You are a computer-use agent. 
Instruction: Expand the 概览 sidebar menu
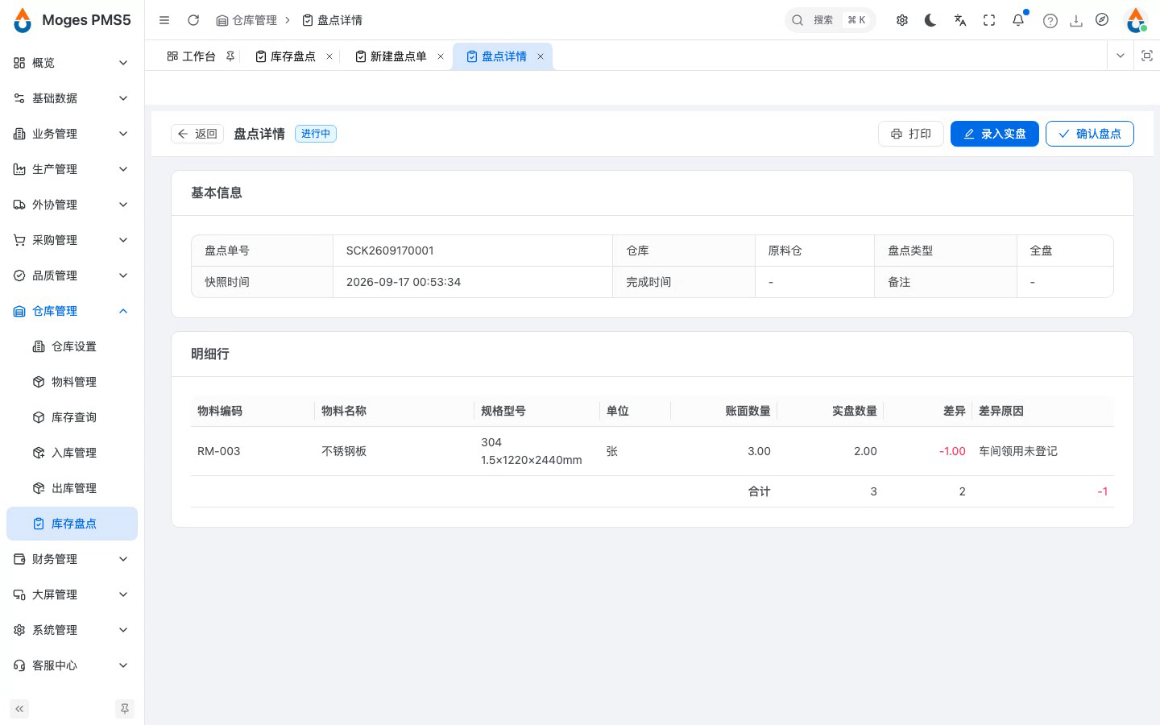tap(72, 63)
